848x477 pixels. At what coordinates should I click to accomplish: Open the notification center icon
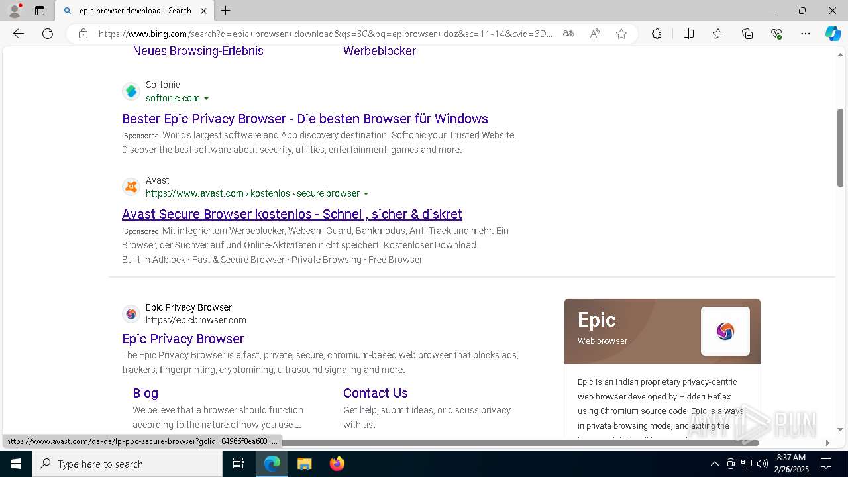click(x=826, y=464)
